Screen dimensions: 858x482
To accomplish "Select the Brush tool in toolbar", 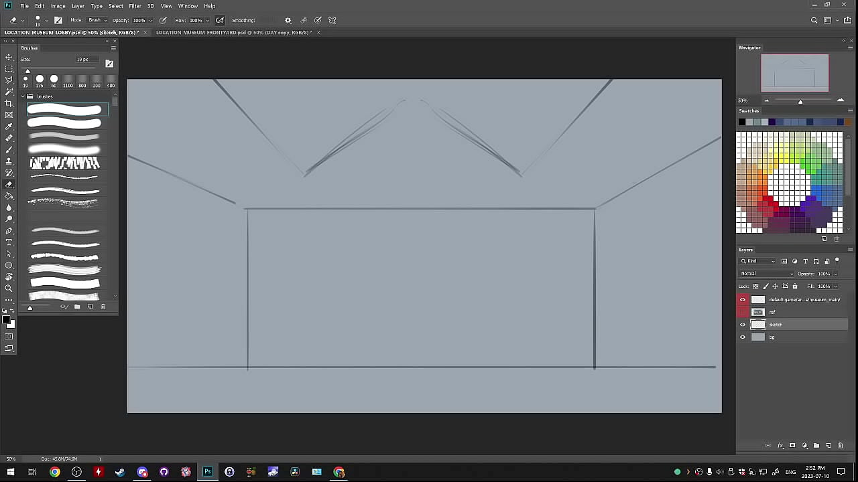I will [9, 149].
